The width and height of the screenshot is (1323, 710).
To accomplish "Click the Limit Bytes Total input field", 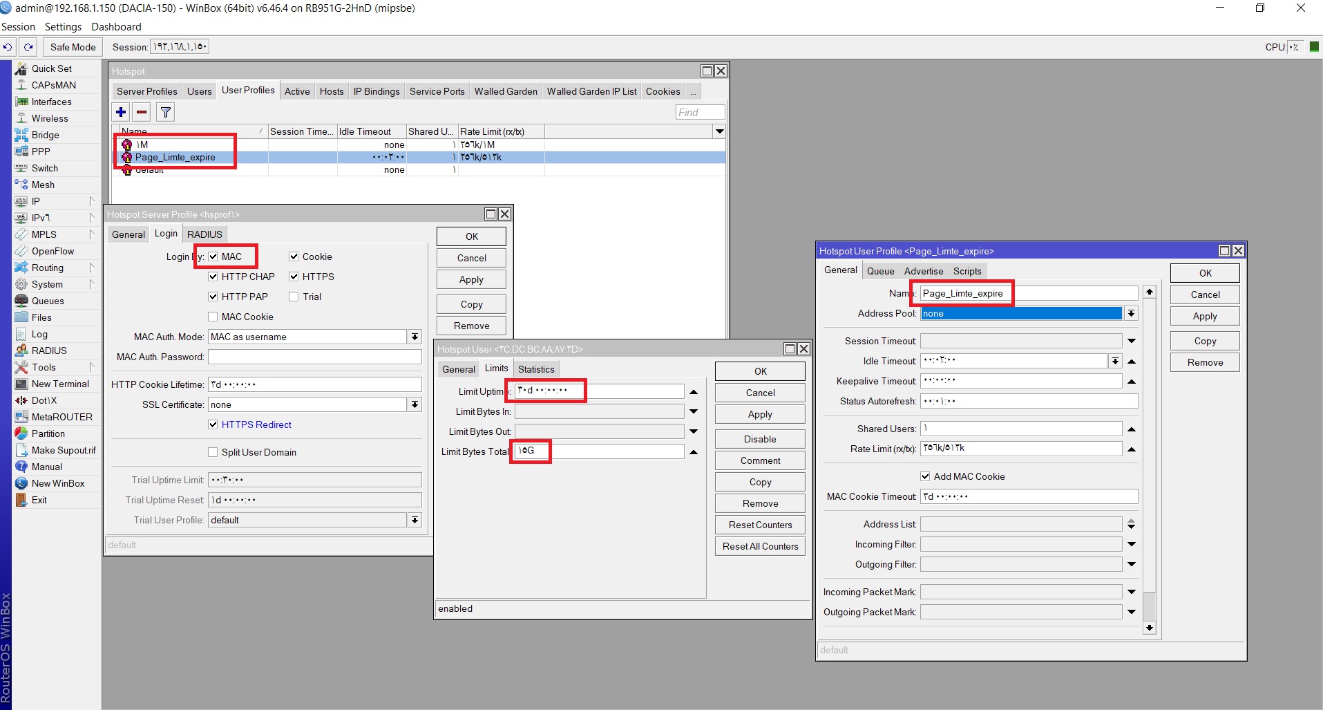I will [599, 451].
